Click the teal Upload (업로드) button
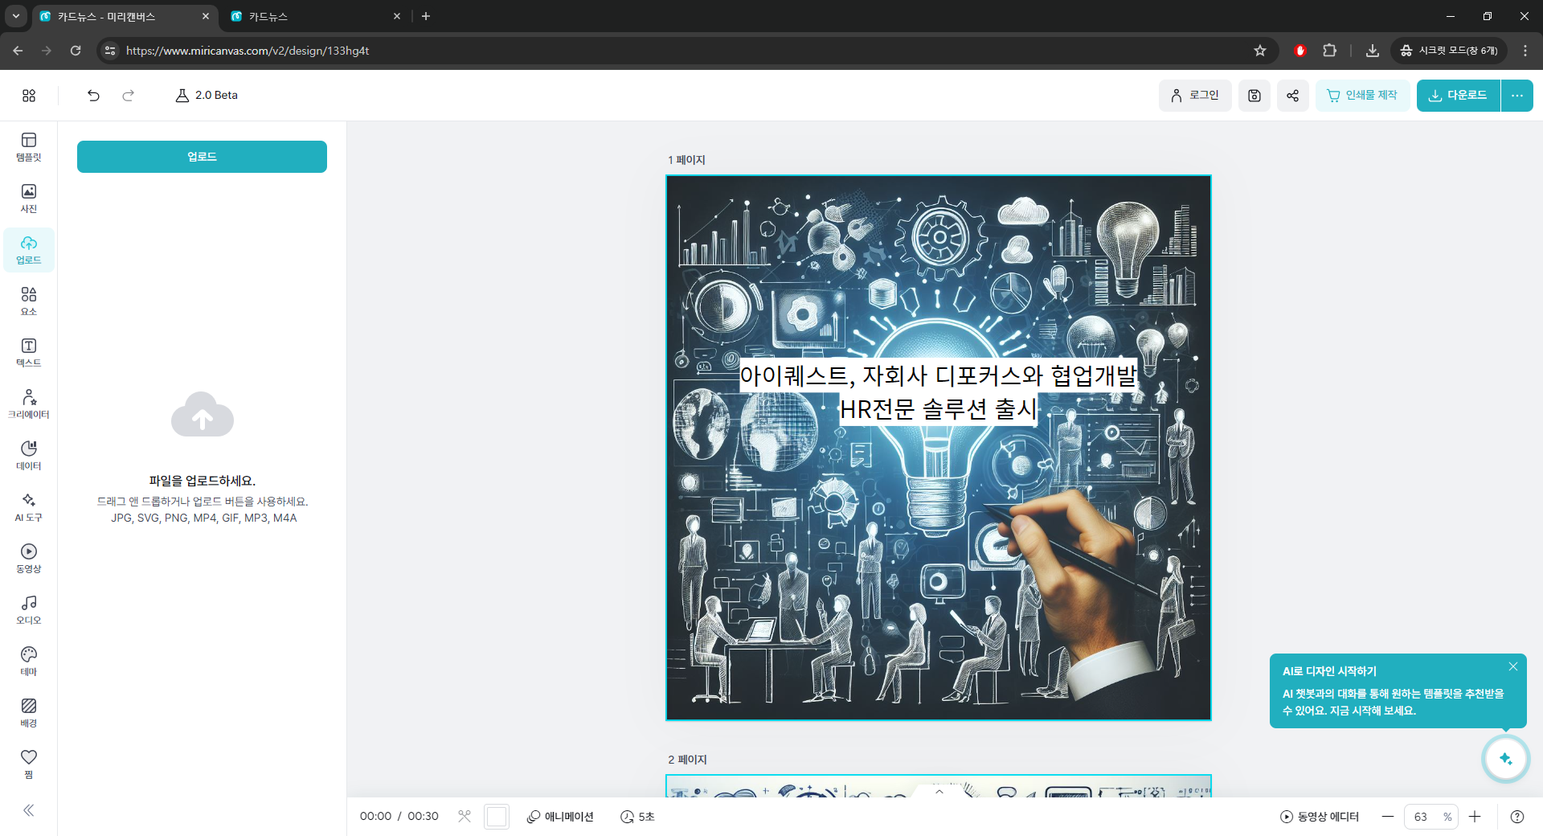Viewport: 1543px width, 836px height. 202,157
